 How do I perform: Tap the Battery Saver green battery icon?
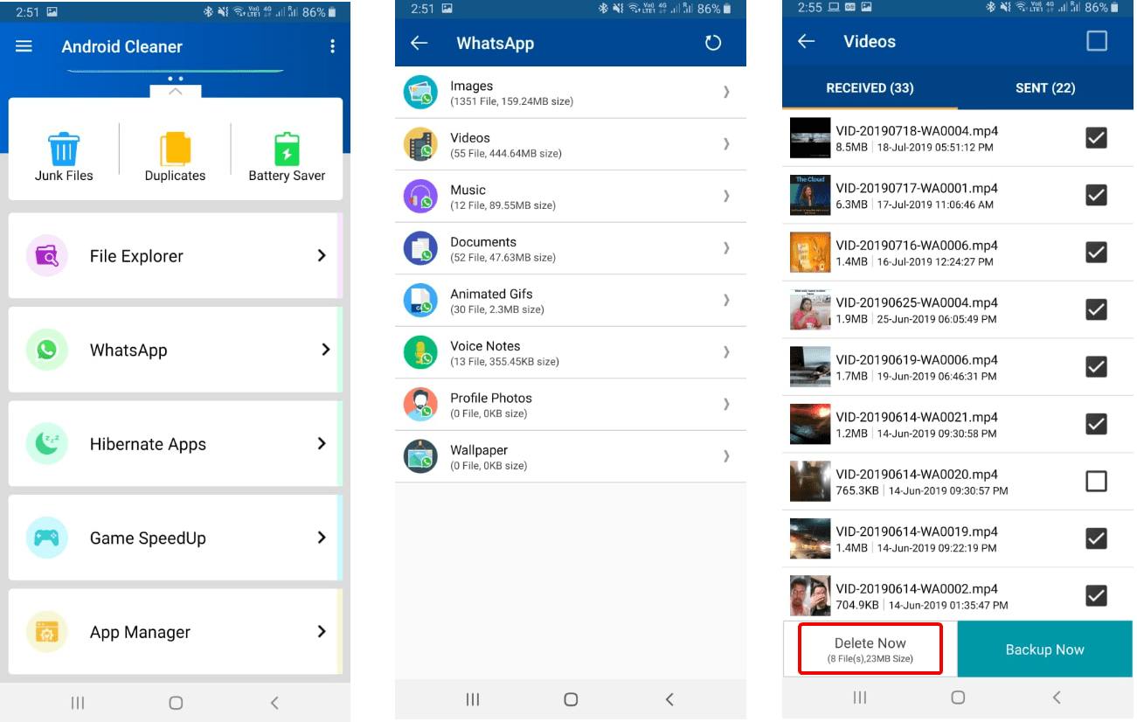pos(287,149)
